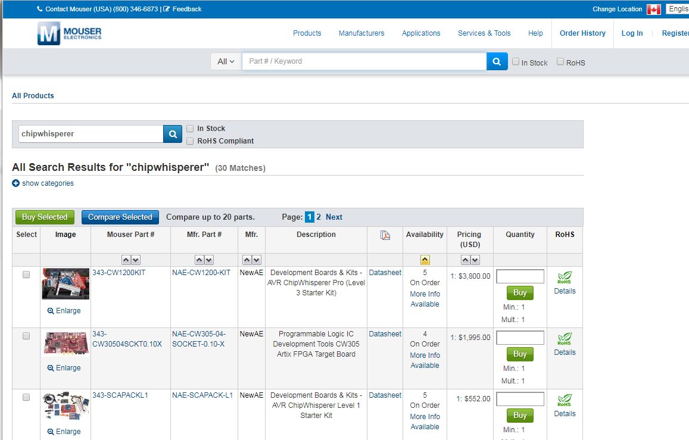Sort Pricing ascending arrow
The image size is (689, 440).
point(465,260)
